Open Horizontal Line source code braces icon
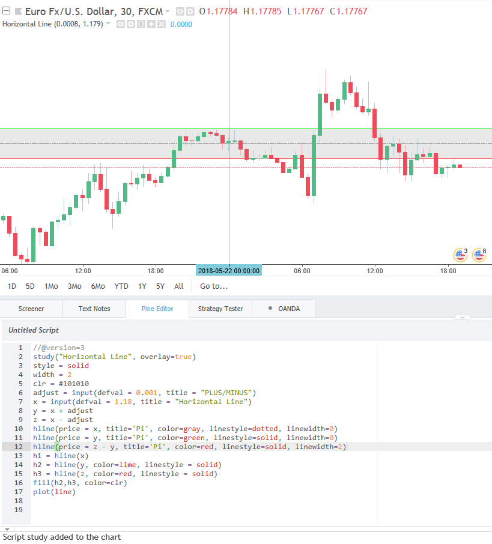The width and height of the screenshot is (492, 544). [141, 24]
